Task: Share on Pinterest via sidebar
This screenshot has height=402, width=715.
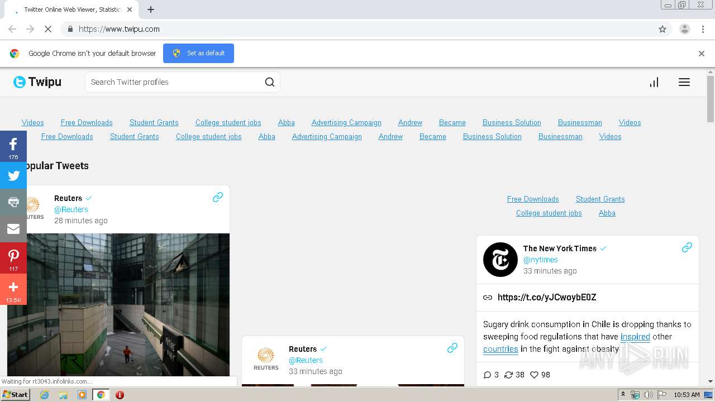Action: pyautogui.click(x=13, y=259)
